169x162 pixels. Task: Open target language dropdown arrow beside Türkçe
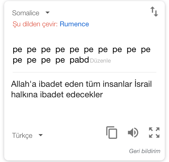point(41,135)
